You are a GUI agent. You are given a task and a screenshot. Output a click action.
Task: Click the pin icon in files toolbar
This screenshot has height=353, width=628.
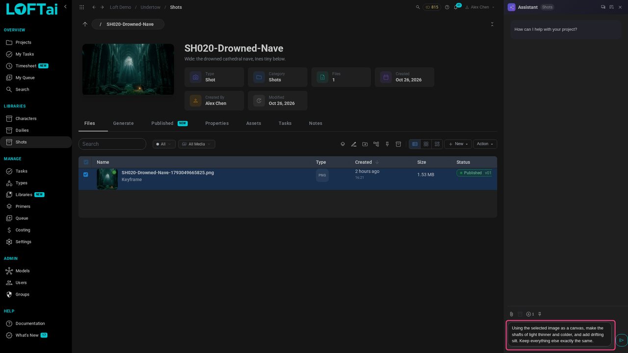(x=387, y=144)
